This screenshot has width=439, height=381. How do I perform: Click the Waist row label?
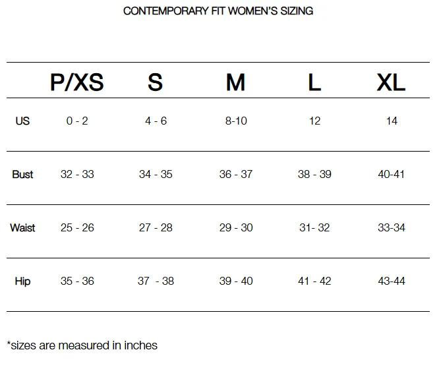coord(22,227)
